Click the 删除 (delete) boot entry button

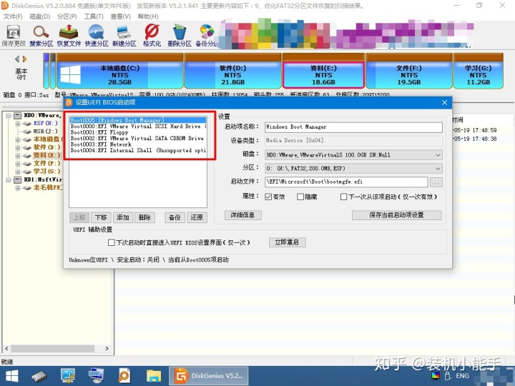coord(144,217)
